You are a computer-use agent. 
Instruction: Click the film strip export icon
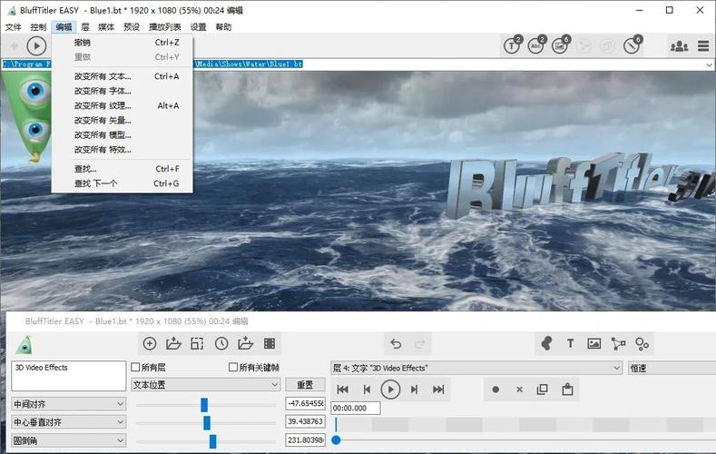click(270, 343)
